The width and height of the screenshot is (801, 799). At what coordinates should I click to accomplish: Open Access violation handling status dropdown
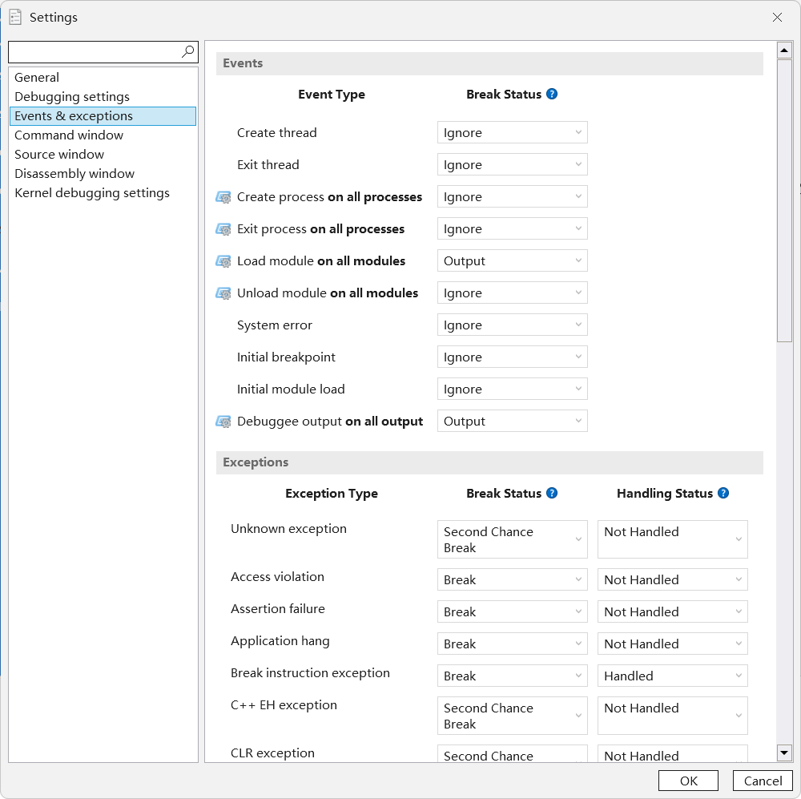(x=673, y=579)
